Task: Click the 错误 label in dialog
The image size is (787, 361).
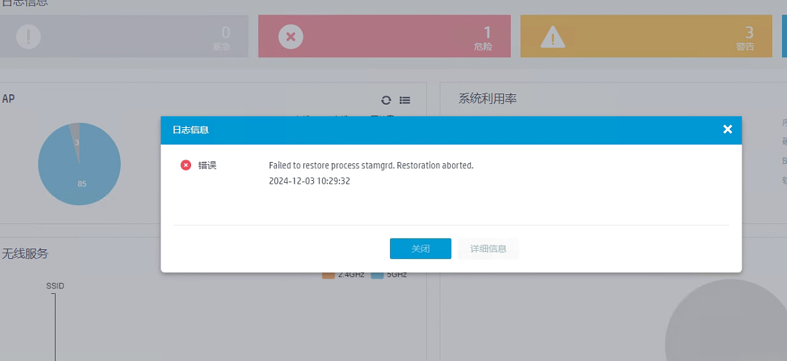Action: click(207, 165)
